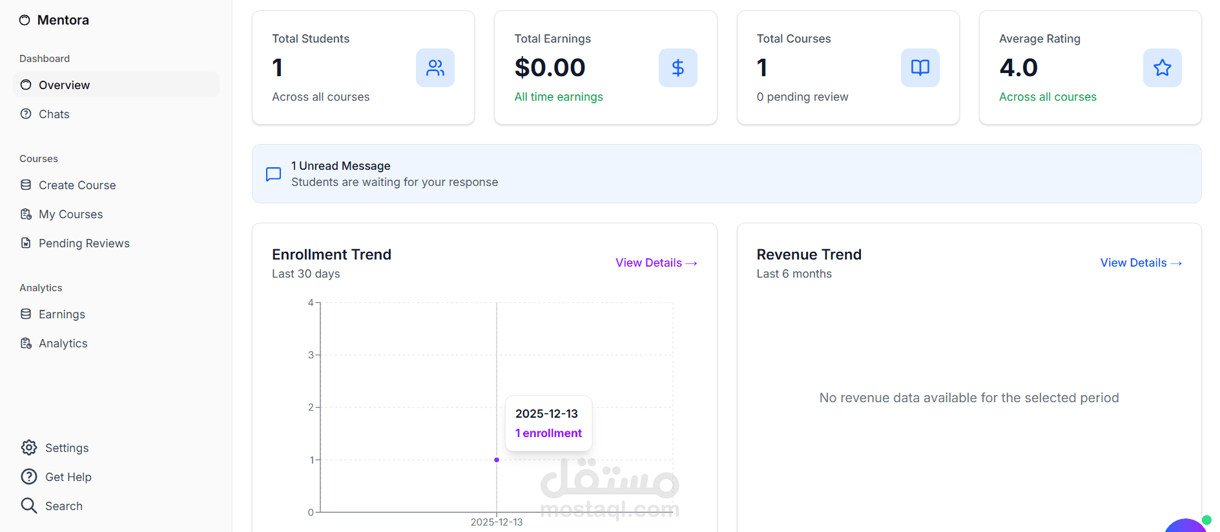Select Search in the sidebar
This screenshot has width=1220, height=532.
click(x=116, y=506)
